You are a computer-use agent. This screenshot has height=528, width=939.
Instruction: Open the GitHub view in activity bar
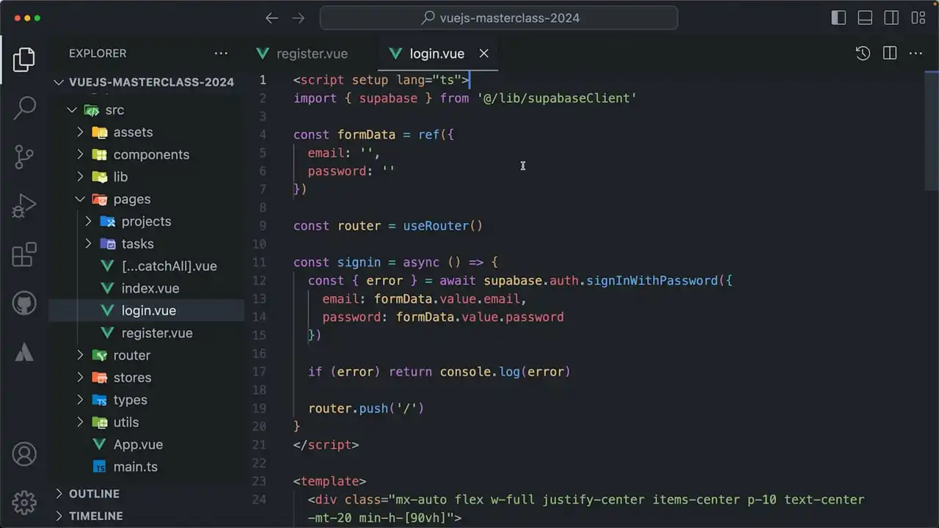pos(24,303)
